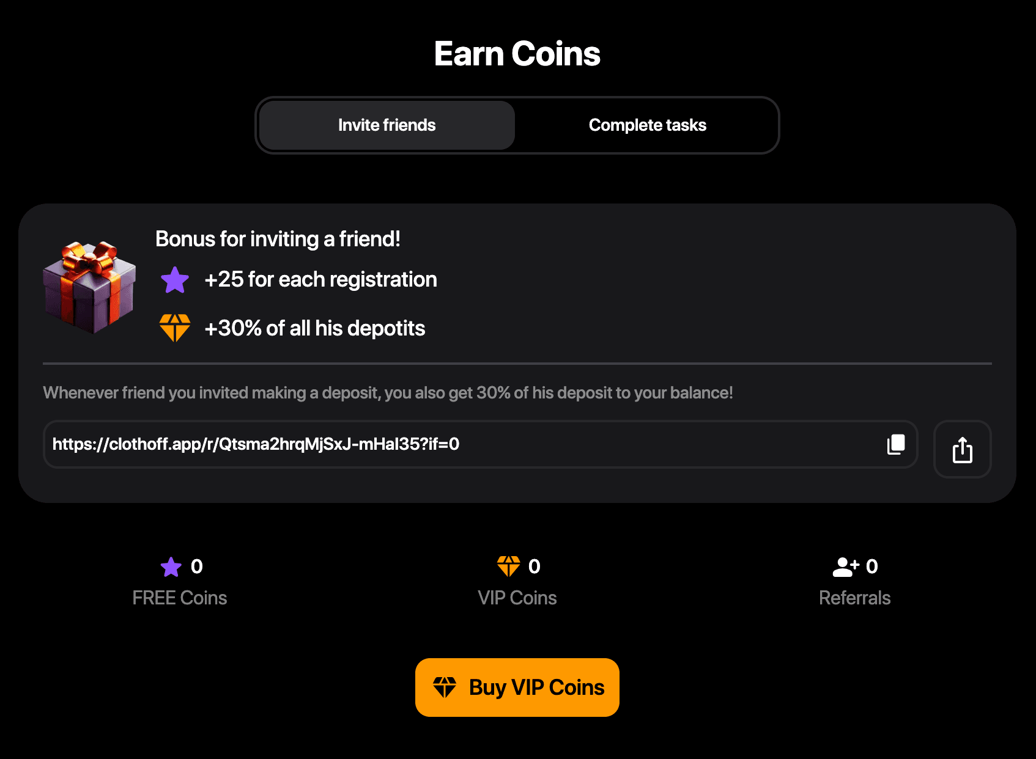Click the gift box image

click(89, 287)
